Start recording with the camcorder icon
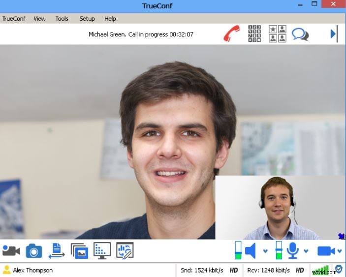The image size is (346, 277). [x=11, y=251]
